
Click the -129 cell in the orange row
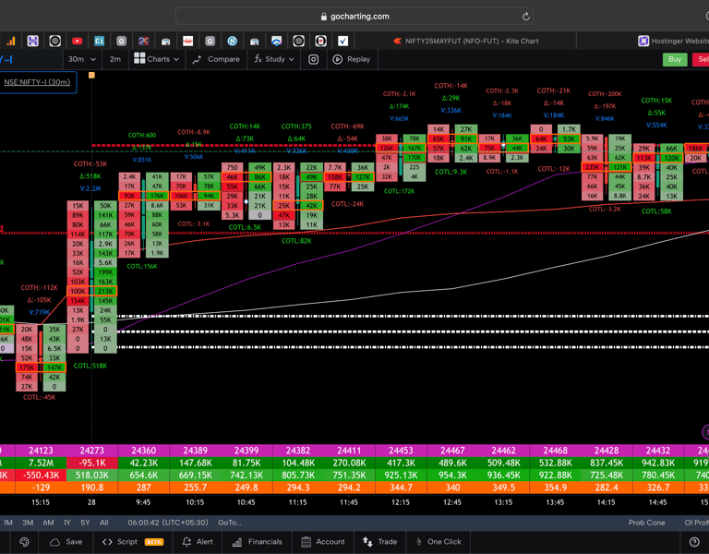click(41, 488)
